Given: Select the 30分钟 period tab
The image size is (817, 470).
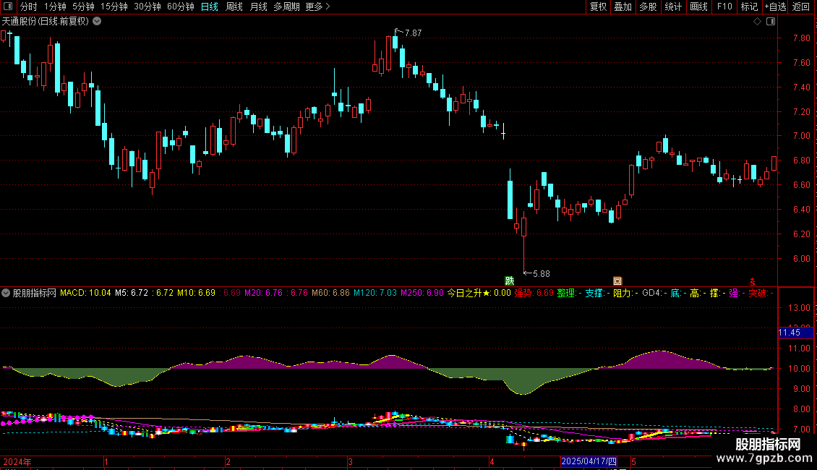Looking at the screenshot, I should click(147, 7).
